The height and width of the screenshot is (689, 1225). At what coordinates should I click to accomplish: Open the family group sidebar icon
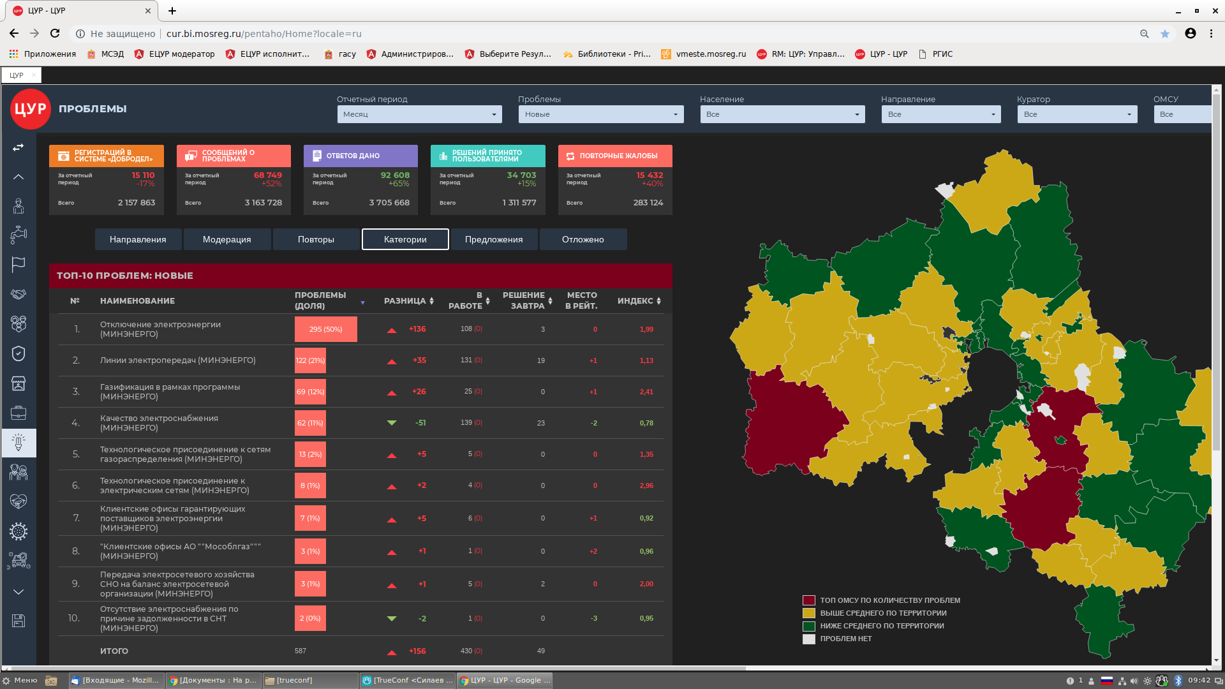(x=19, y=472)
